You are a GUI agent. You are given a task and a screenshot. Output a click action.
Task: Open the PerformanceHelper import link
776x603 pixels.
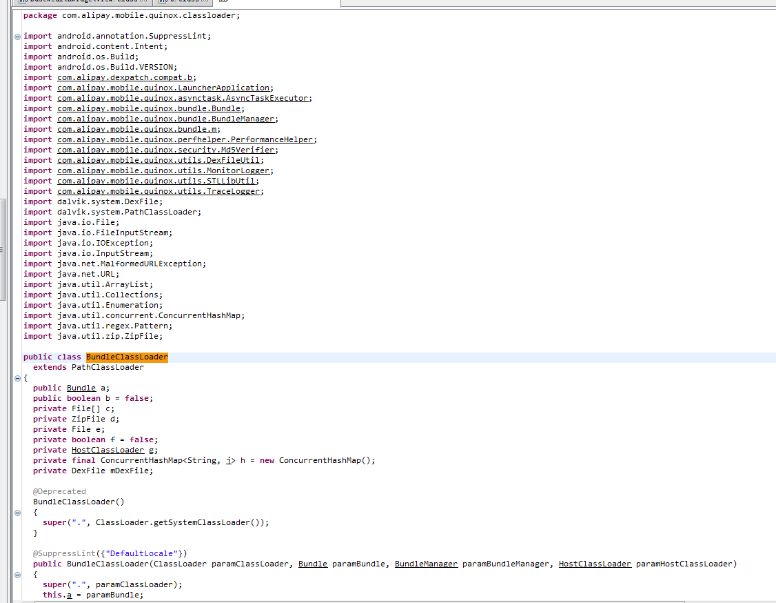point(185,140)
